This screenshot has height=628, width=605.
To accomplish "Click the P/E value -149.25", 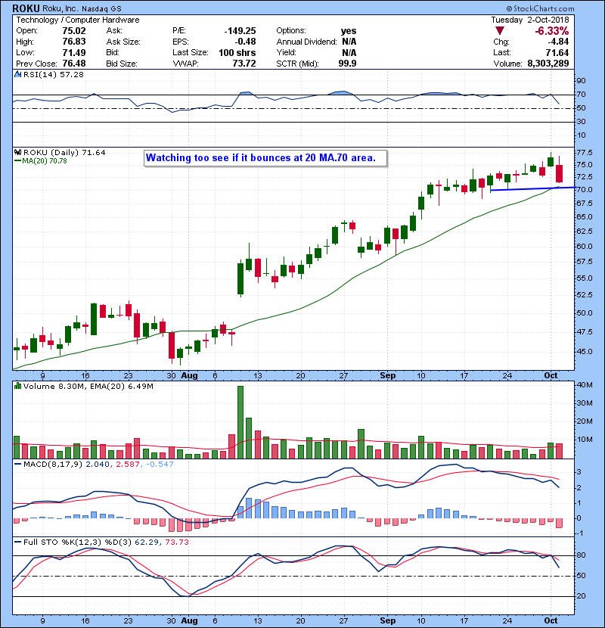I will click(240, 31).
